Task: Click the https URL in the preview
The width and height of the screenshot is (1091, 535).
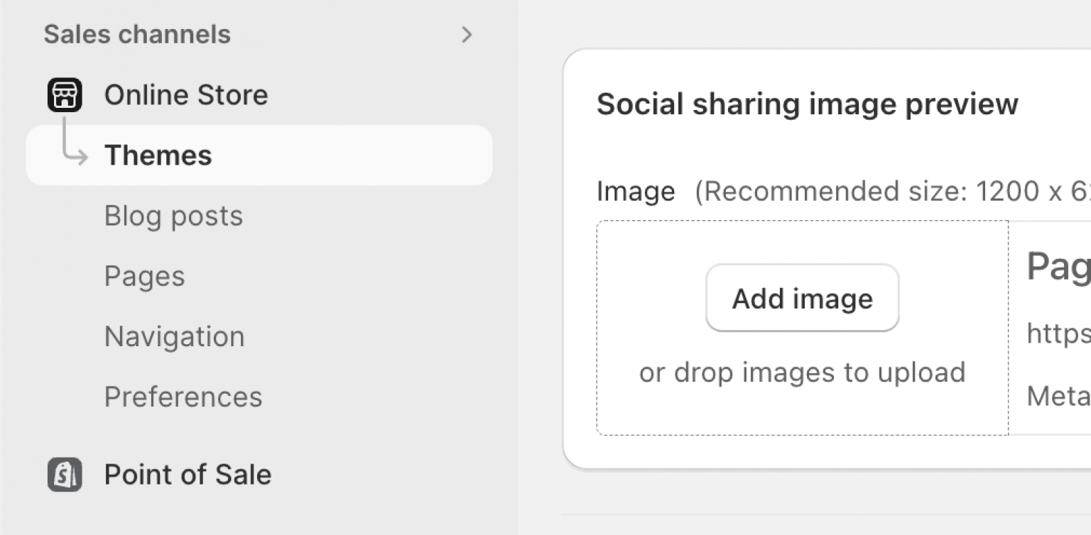Action: (x=1058, y=333)
